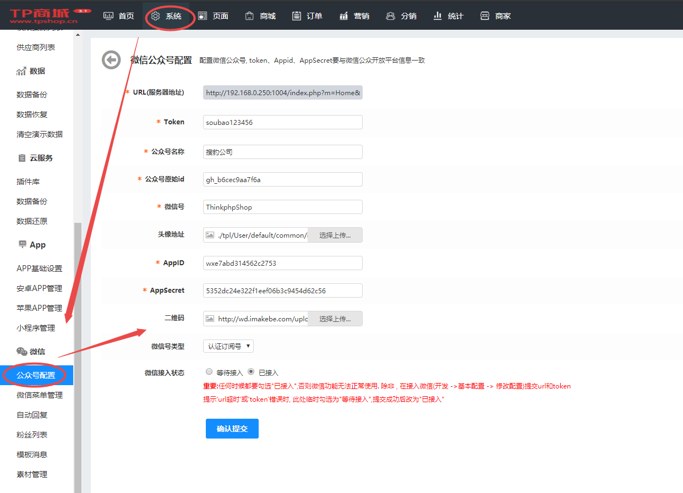
Task: Select the 已接入 radio button
Action: click(250, 371)
